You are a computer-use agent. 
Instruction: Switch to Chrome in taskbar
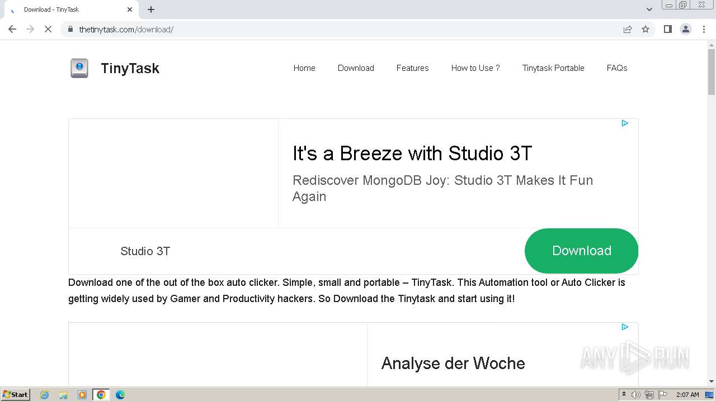coord(101,395)
